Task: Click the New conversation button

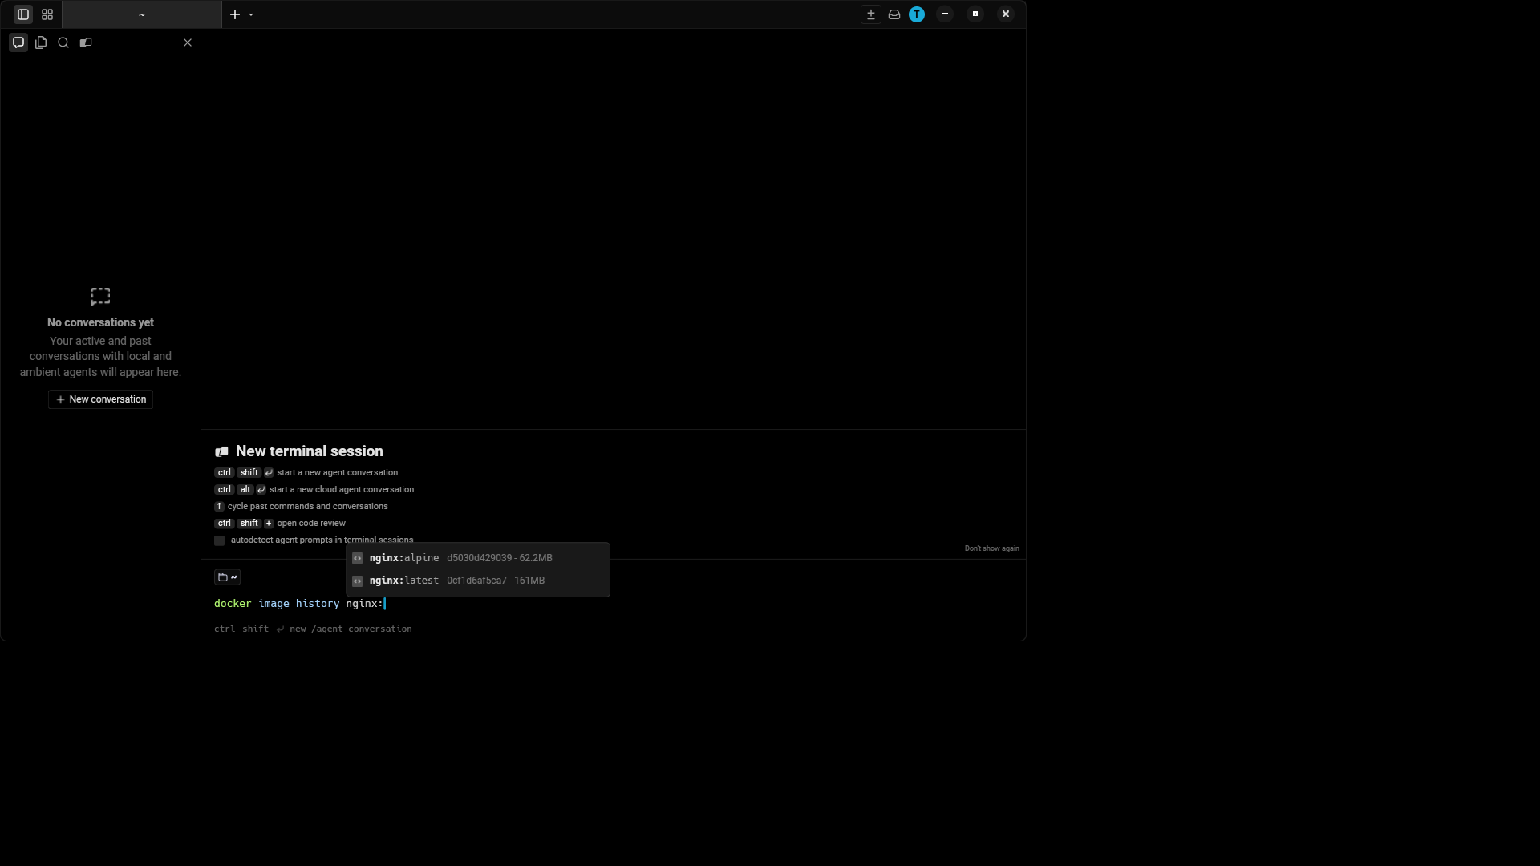Action: point(100,399)
